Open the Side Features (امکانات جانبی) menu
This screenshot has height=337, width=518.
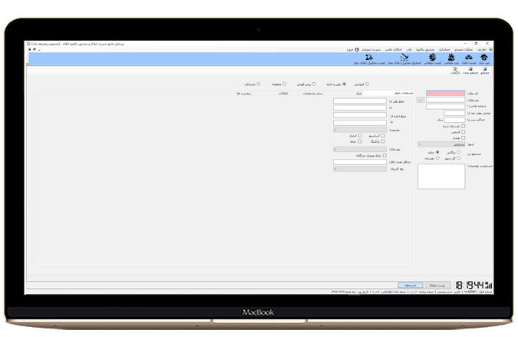[394, 50]
